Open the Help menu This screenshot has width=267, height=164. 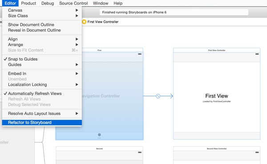point(118,3)
